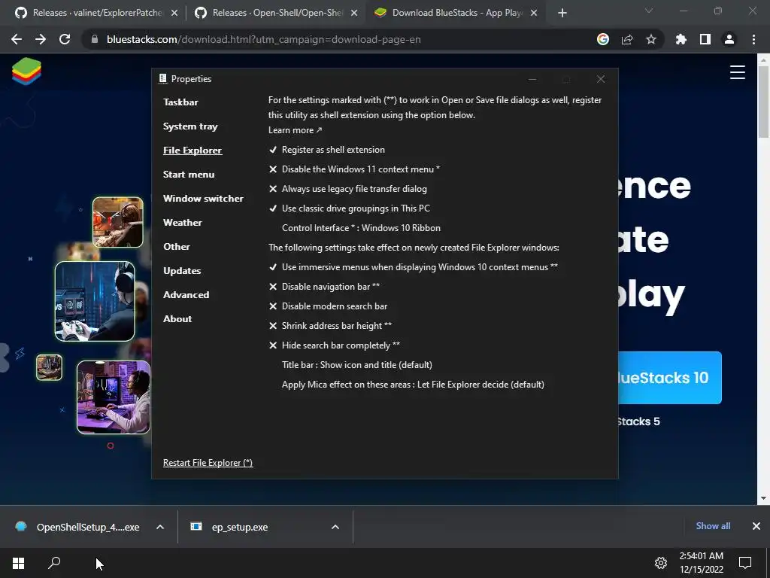Click the site lock icon in address bar
The width and height of the screenshot is (770, 578).
[95, 39]
